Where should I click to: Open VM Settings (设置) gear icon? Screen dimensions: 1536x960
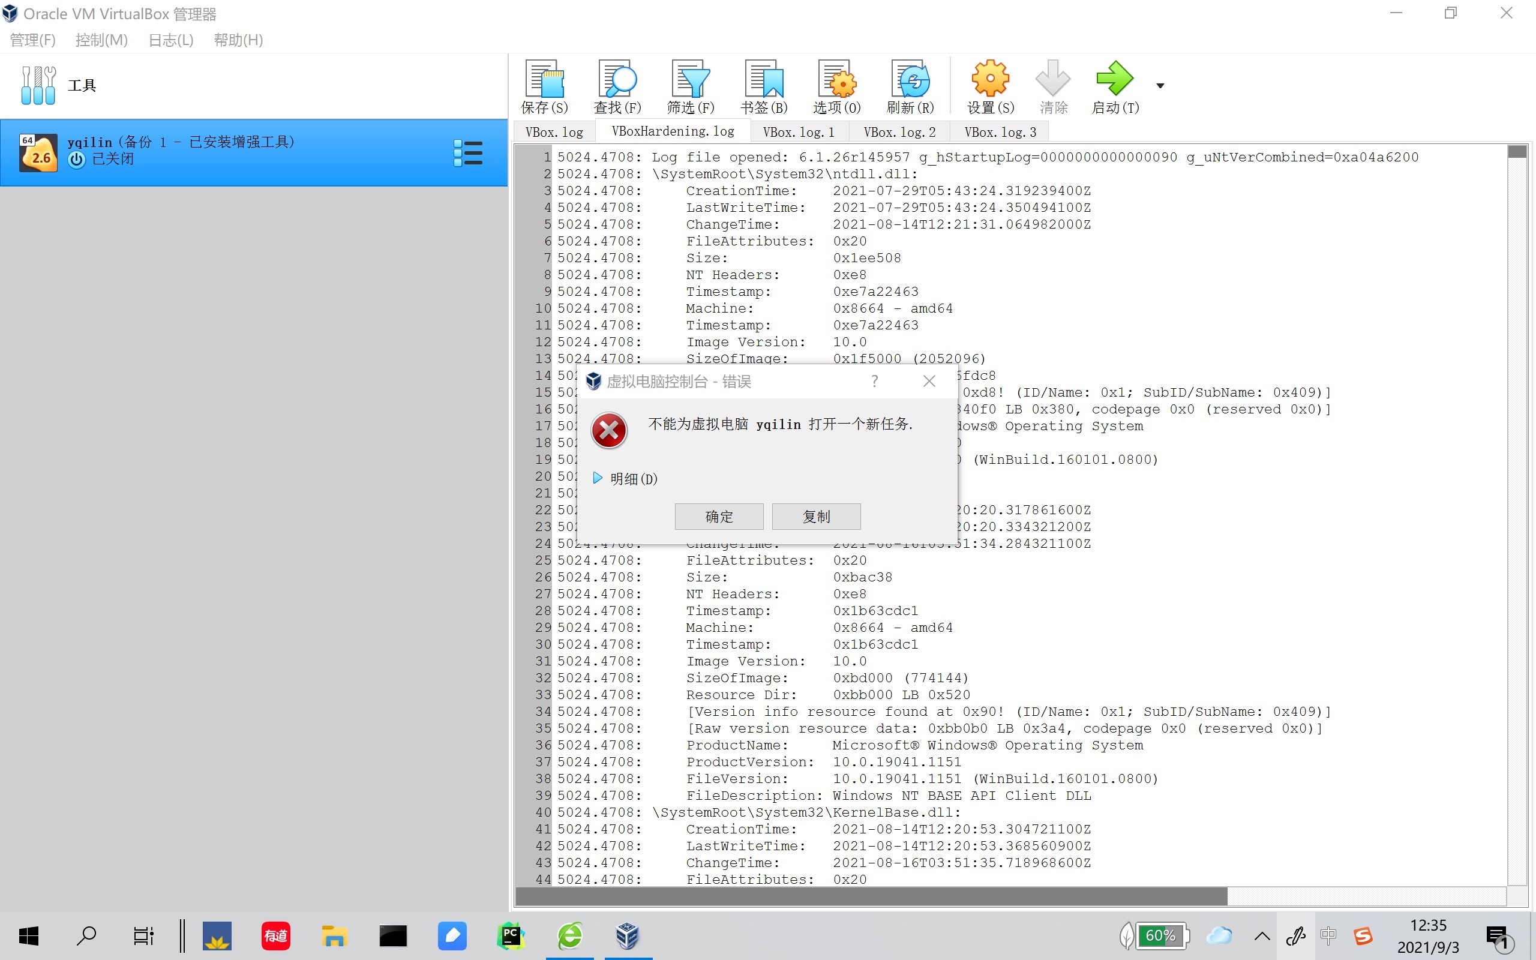989,87
